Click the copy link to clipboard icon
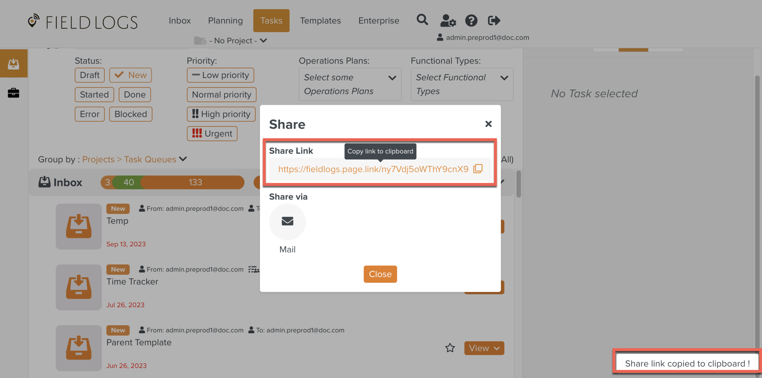This screenshot has width=762, height=378. pyautogui.click(x=478, y=169)
